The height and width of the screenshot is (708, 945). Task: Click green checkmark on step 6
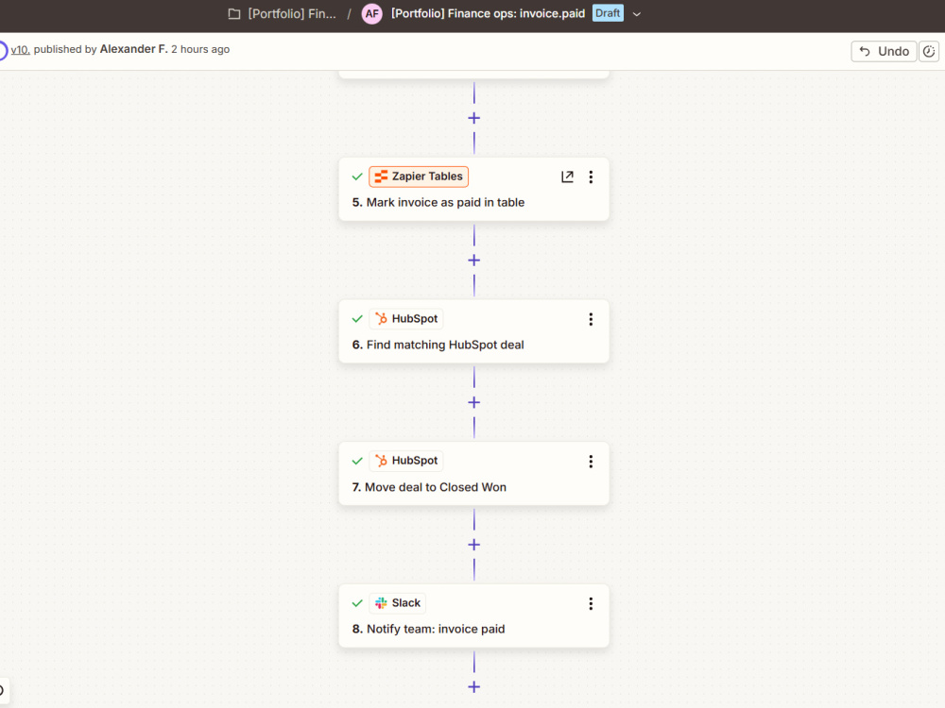click(x=357, y=318)
